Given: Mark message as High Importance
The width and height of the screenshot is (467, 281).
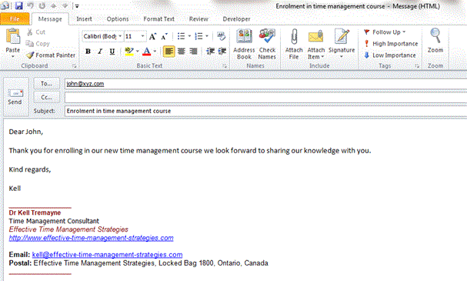Looking at the screenshot, I should (x=391, y=44).
